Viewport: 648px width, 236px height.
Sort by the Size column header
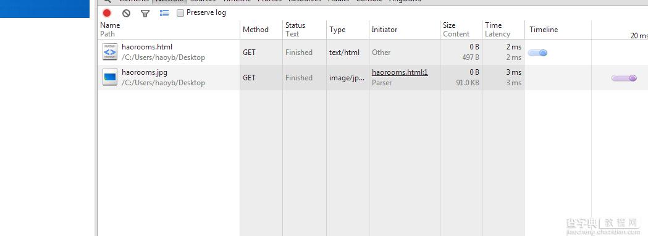coord(449,25)
